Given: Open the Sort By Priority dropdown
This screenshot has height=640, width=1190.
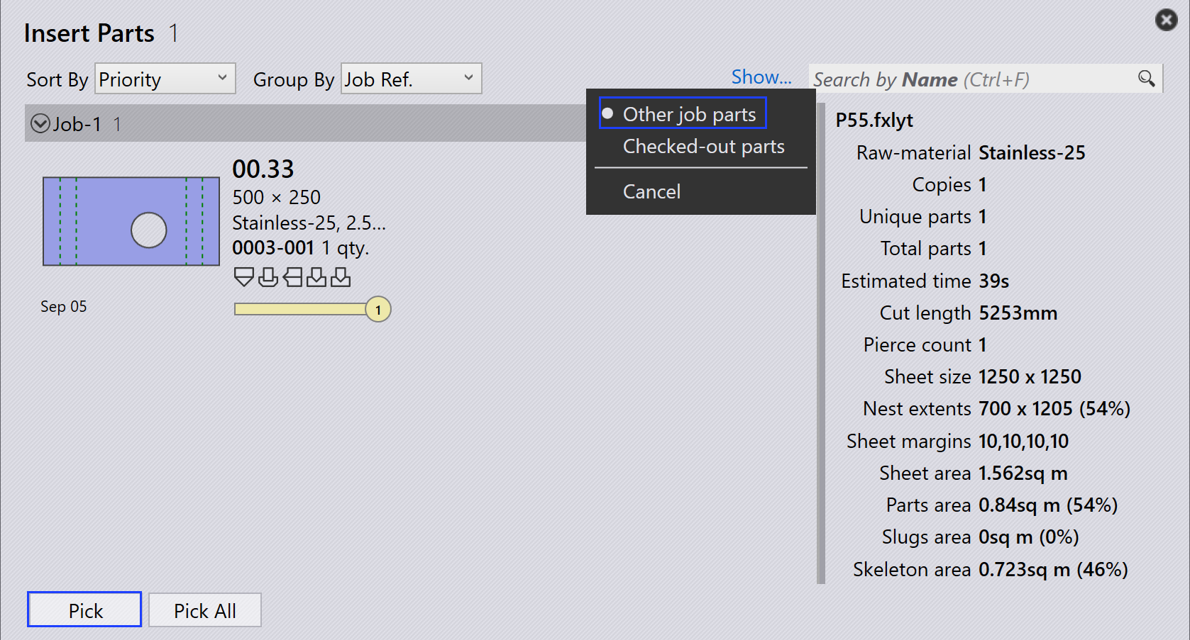Looking at the screenshot, I should coord(165,79).
